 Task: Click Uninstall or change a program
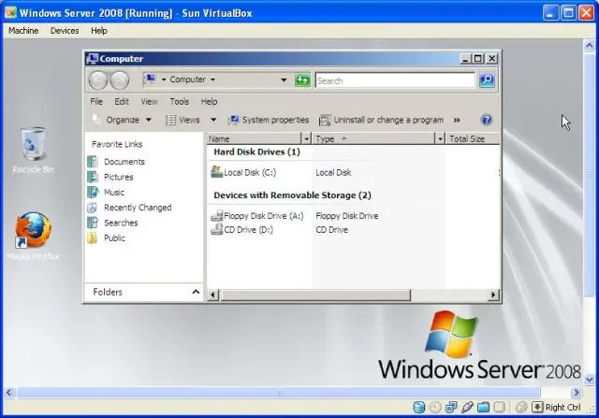[381, 120]
